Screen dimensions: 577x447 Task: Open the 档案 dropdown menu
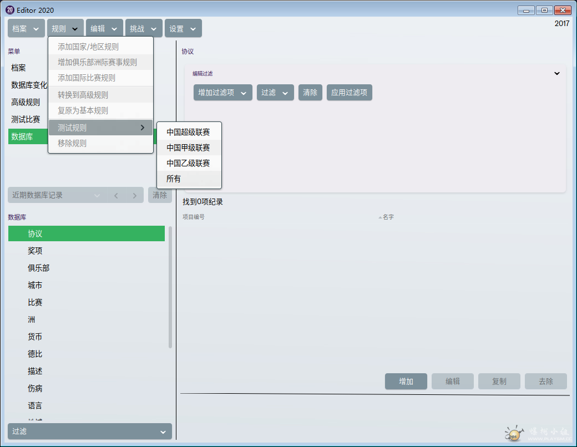pyautogui.click(x=26, y=29)
